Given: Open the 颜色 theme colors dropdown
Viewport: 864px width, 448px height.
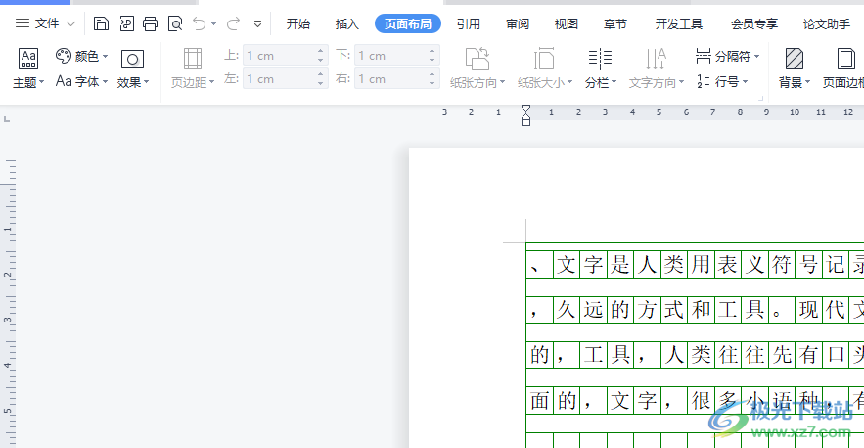Looking at the screenshot, I should click(81, 56).
